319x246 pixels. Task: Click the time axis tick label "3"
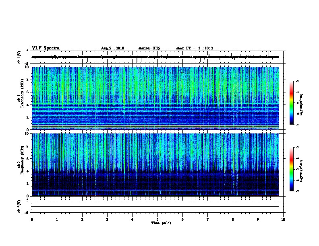(107, 219)
